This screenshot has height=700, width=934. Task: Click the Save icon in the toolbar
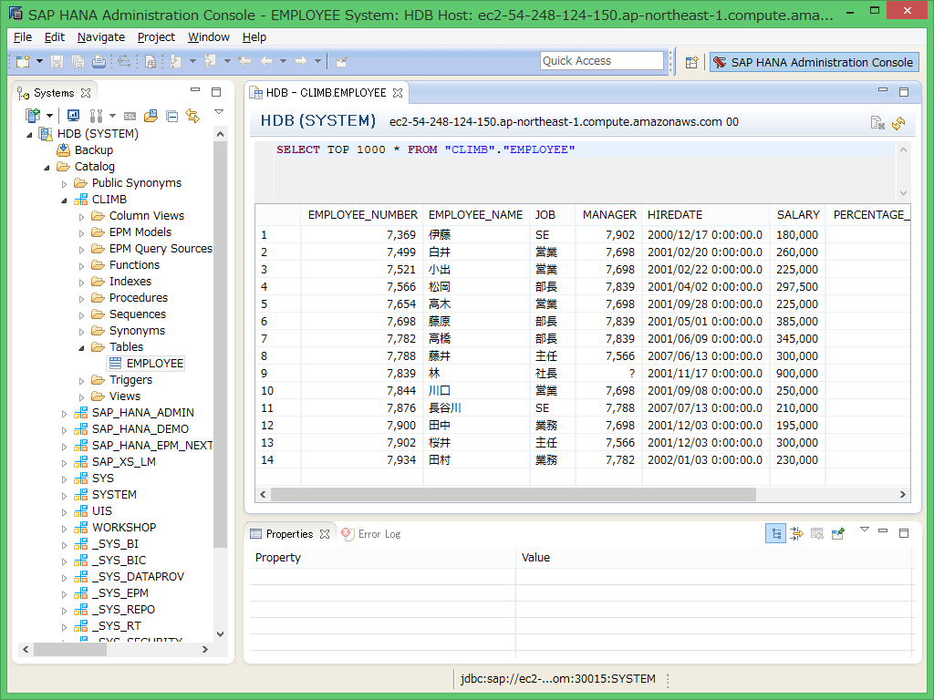[57, 61]
